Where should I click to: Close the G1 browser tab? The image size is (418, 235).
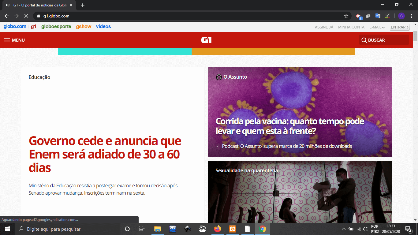coord(71,5)
